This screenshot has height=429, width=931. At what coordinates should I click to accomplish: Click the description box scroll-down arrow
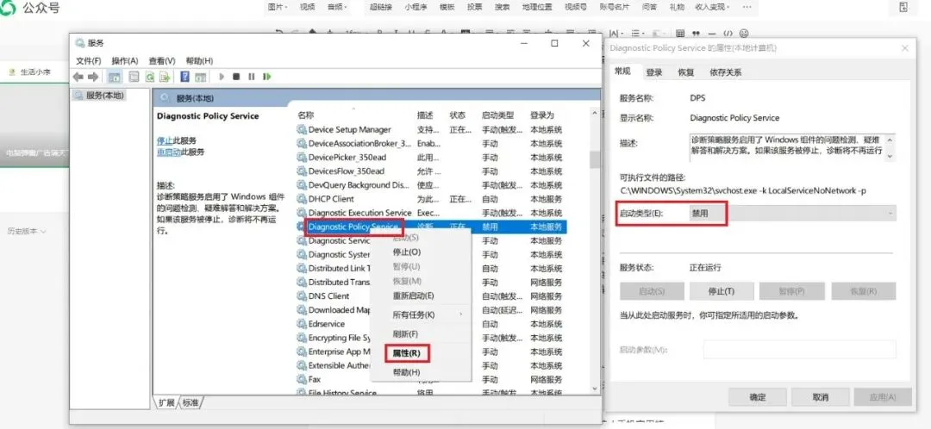point(890,155)
